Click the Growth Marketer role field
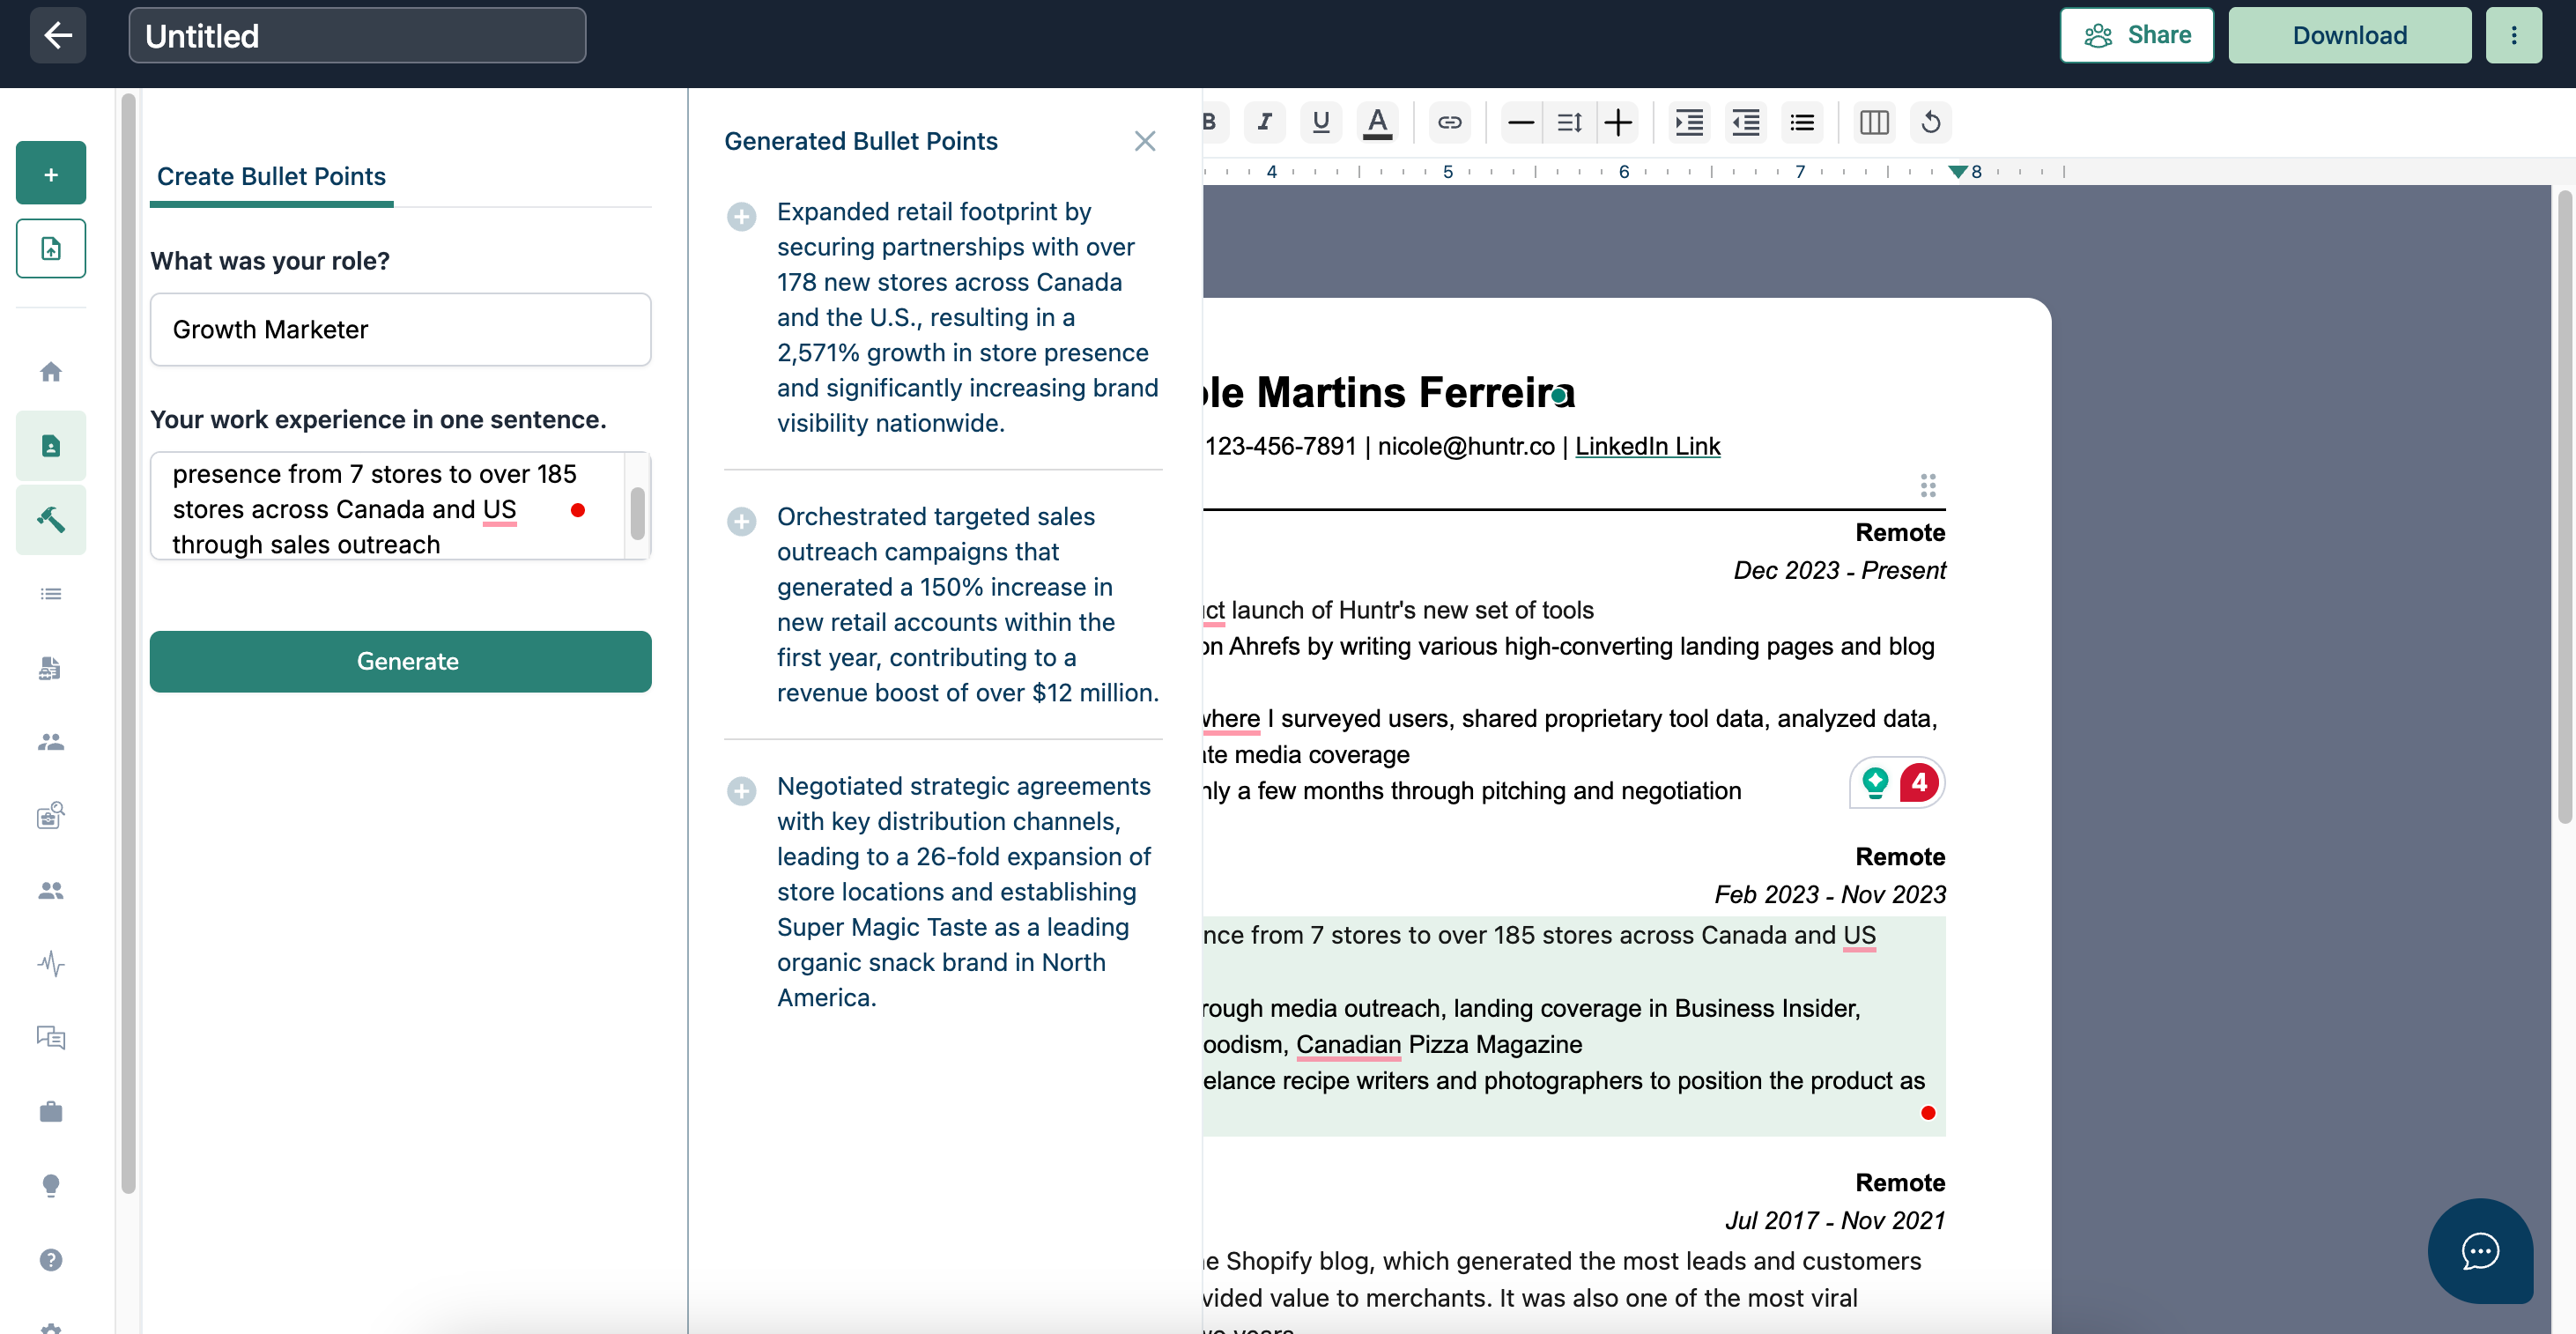This screenshot has width=2576, height=1334. 400,329
